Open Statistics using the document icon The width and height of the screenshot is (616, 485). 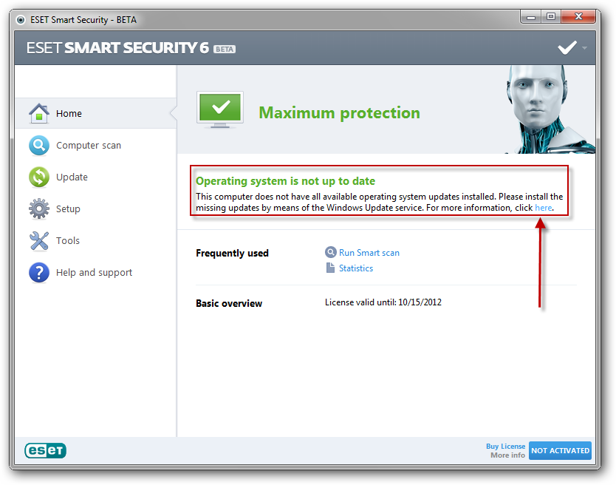coord(330,268)
